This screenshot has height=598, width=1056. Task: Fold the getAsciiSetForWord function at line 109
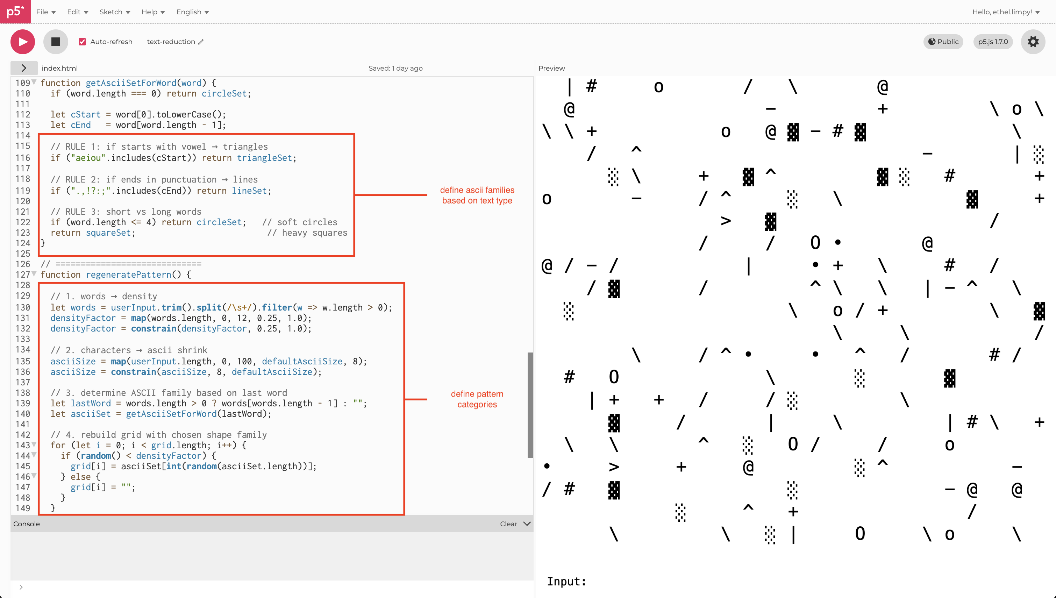pos(34,82)
